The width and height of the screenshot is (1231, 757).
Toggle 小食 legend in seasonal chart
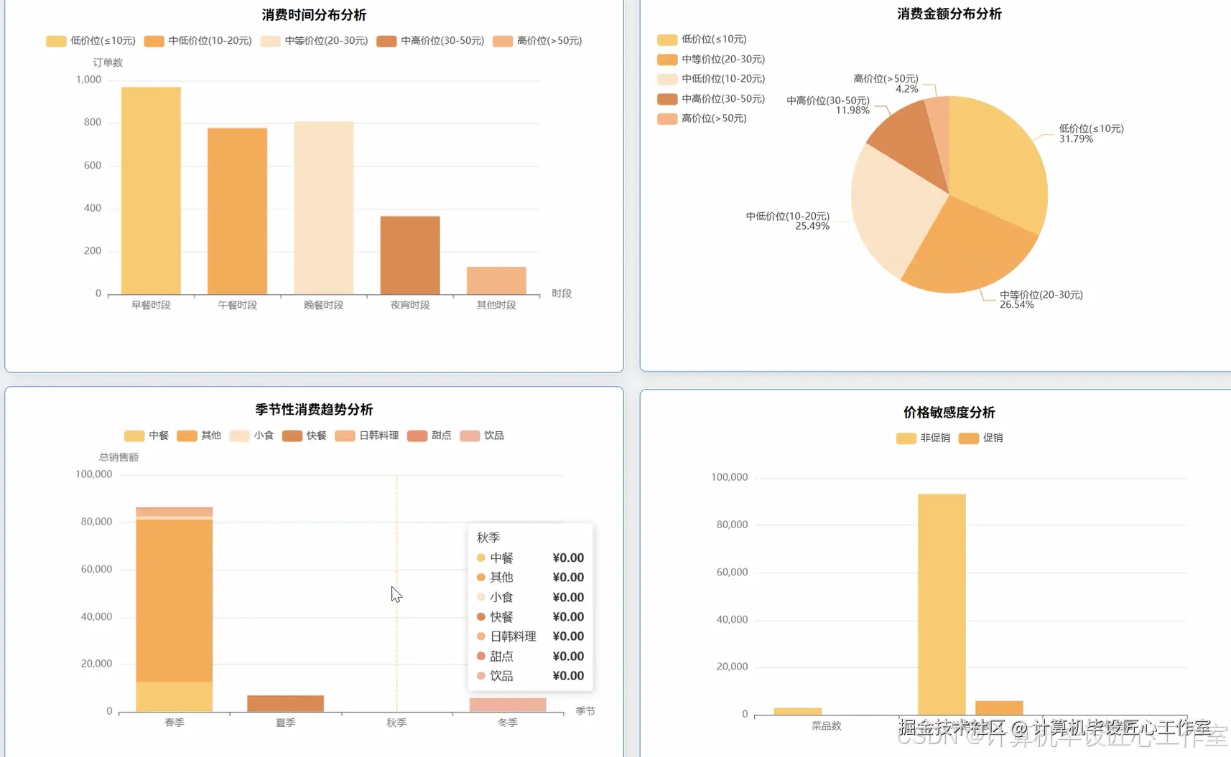tap(251, 436)
